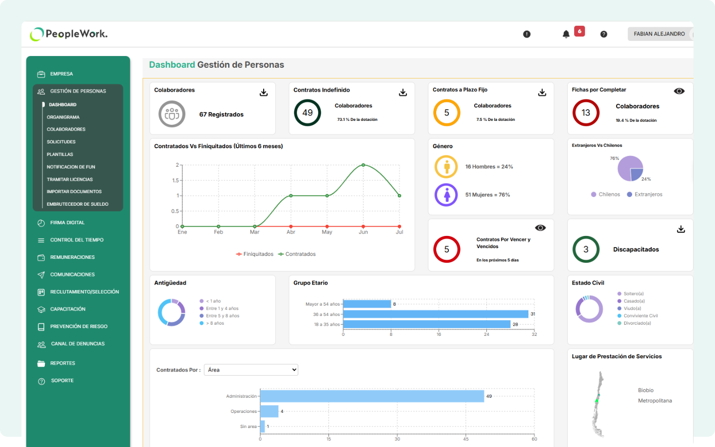Viewport: 715px width, 447px height.
Task: Open the Contratados Por Área dropdown
Action: tap(251, 370)
